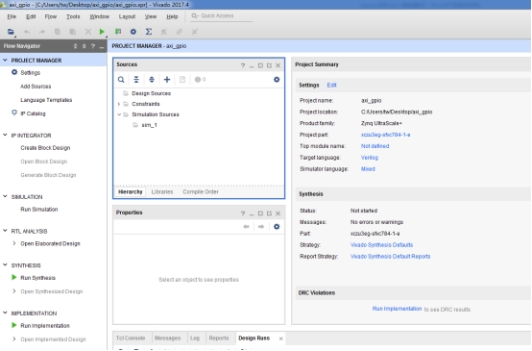The width and height of the screenshot is (532, 351).
Task: Open Flow Navigator help question mark
Action: click(x=92, y=46)
